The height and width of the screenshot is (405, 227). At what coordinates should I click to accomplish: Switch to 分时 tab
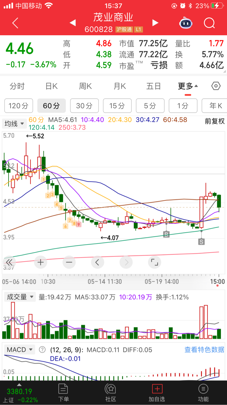[17, 86]
